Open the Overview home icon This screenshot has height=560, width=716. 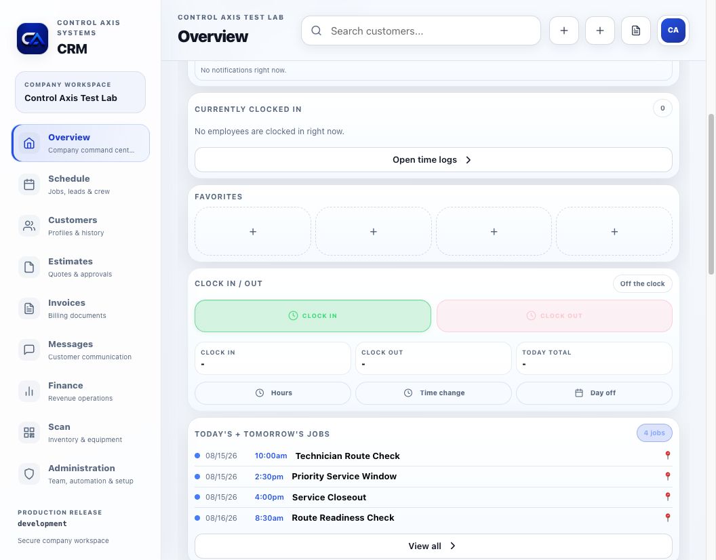[29, 143]
